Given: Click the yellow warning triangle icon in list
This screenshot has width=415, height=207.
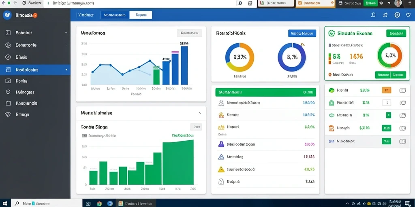Looking at the screenshot, I should coord(221,169).
